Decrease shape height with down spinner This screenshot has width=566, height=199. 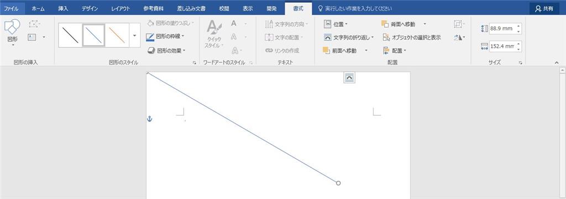click(518, 31)
